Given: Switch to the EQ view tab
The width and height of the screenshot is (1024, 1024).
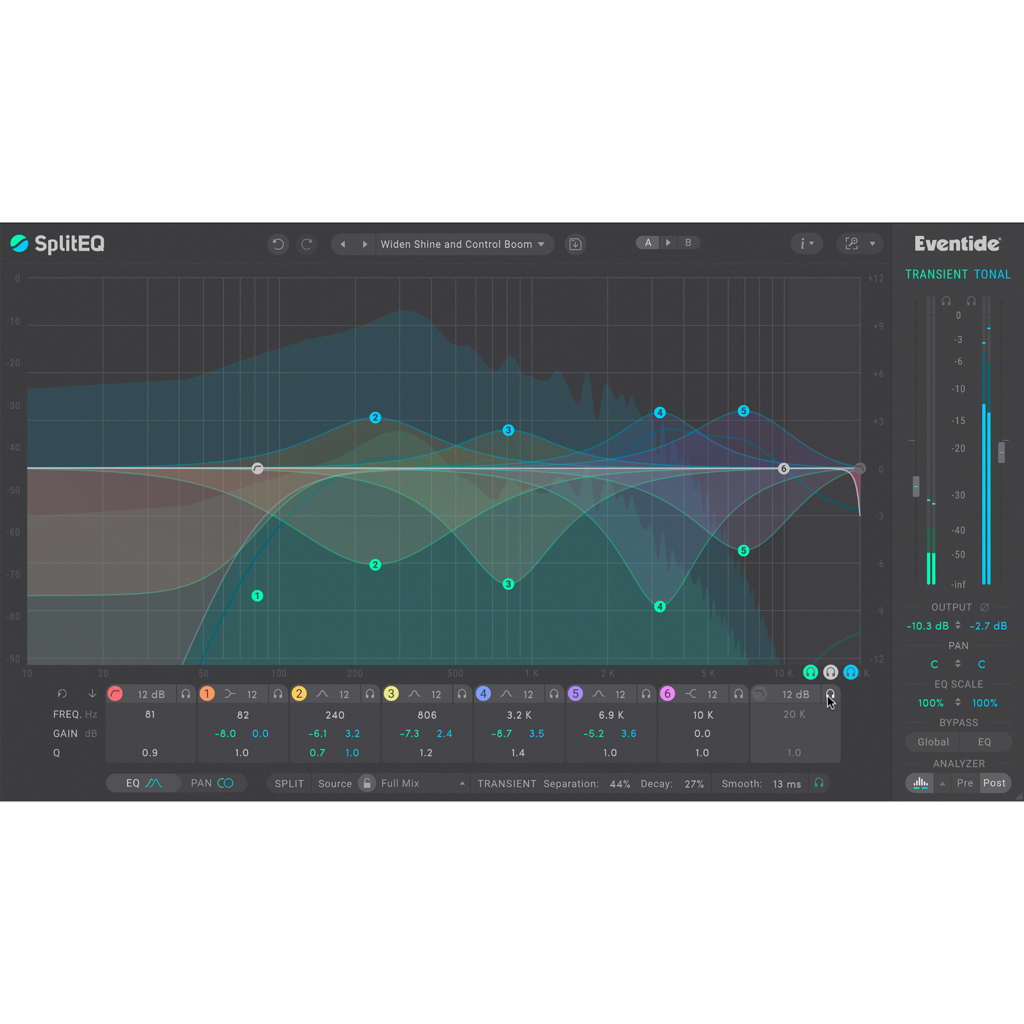Looking at the screenshot, I should coord(144,784).
